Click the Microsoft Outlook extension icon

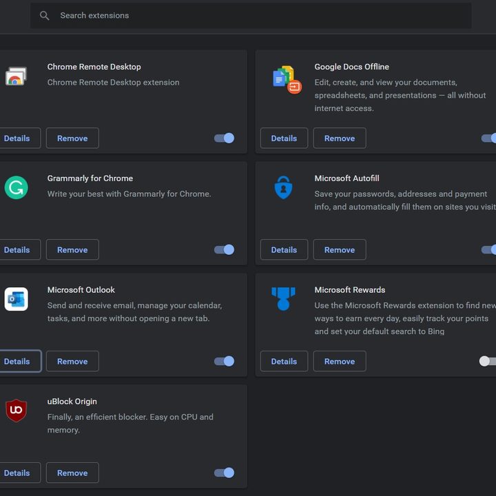pos(16,299)
